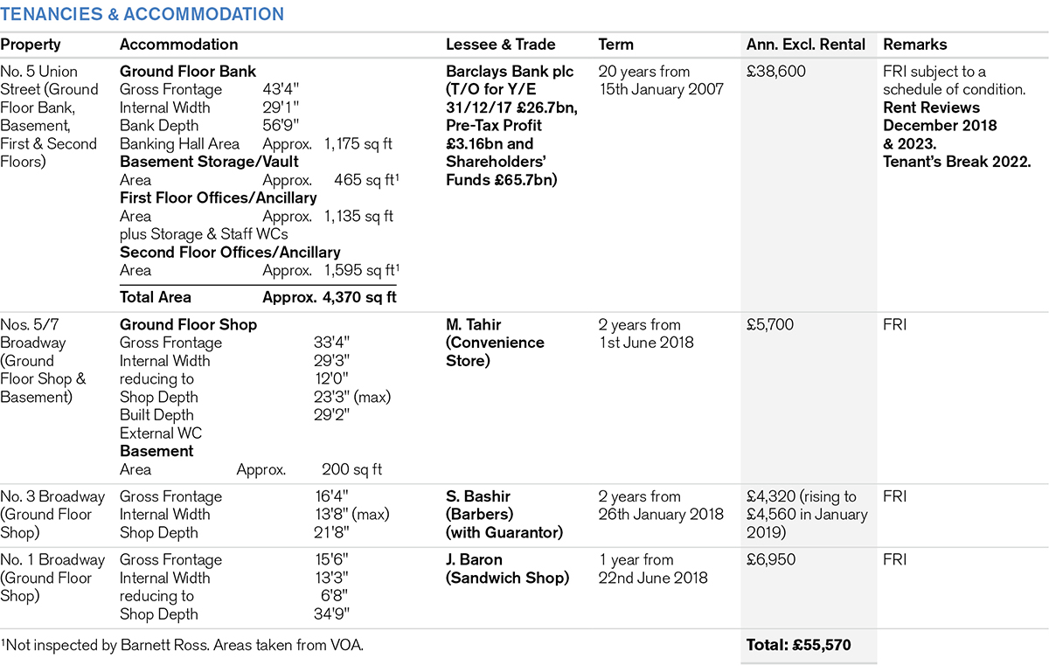Click the Barnett Ross footnote text
Image resolution: width=1049 pixels, height=672 pixels.
(x=182, y=646)
